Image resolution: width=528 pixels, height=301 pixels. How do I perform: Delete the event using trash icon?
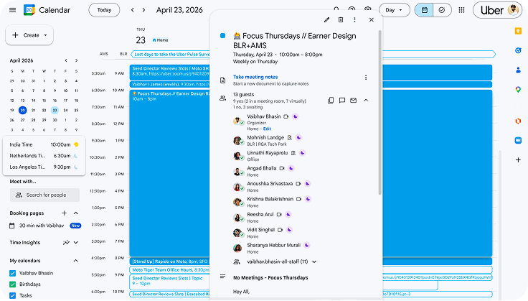pyautogui.click(x=341, y=20)
